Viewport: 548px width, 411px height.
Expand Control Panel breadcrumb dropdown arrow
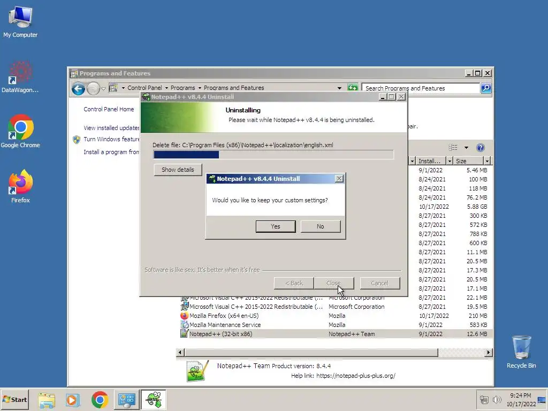click(x=166, y=88)
